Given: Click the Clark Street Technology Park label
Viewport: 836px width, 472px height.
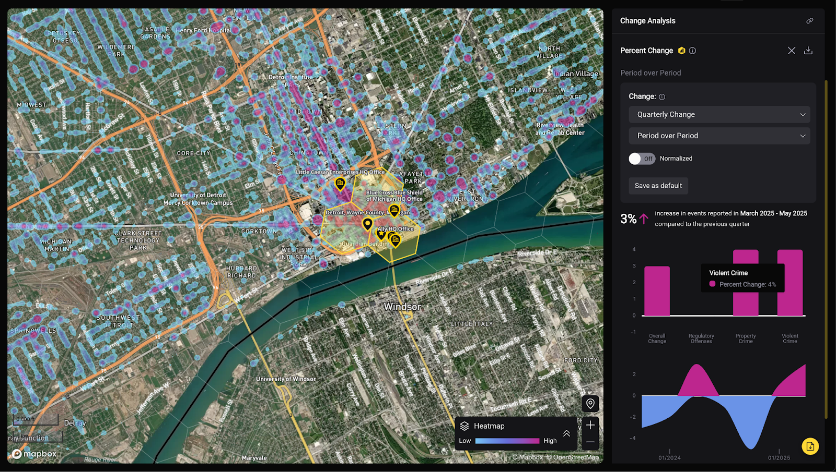Looking at the screenshot, I should pos(138,240).
